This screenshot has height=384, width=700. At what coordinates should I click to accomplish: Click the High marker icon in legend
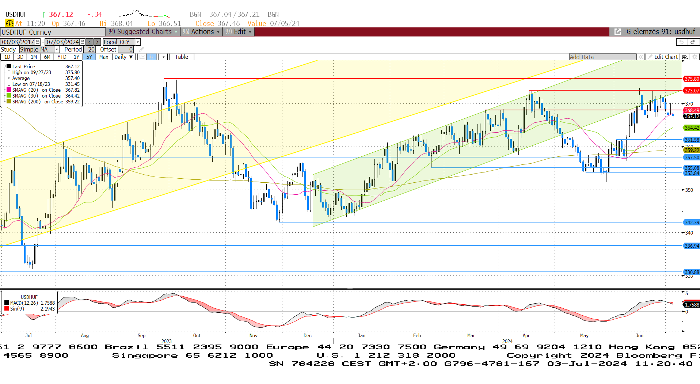coord(9,72)
